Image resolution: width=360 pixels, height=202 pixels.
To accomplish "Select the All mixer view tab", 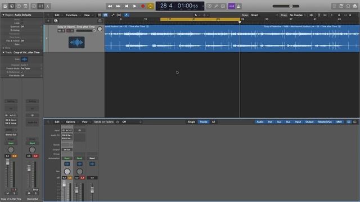I will tap(213, 122).
